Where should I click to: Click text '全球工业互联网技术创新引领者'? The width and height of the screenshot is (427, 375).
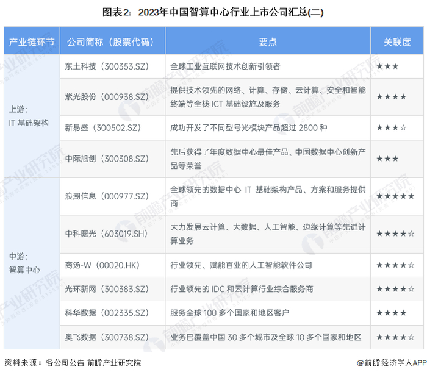click(x=225, y=66)
